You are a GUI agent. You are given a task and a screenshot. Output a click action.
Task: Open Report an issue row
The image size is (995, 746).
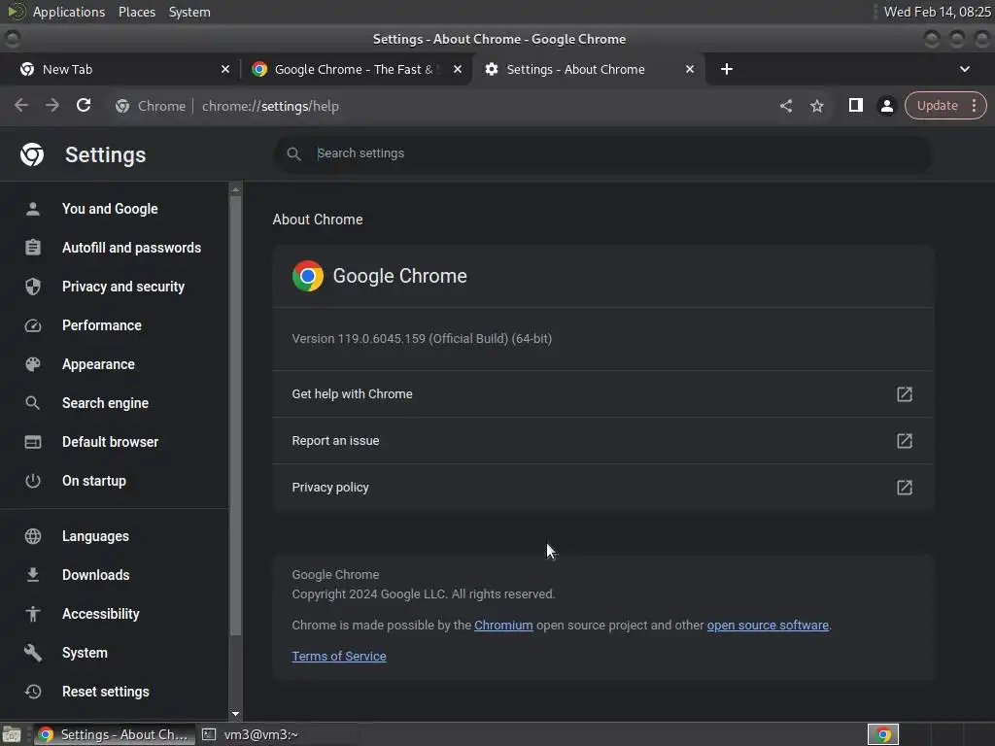tap(602, 441)
